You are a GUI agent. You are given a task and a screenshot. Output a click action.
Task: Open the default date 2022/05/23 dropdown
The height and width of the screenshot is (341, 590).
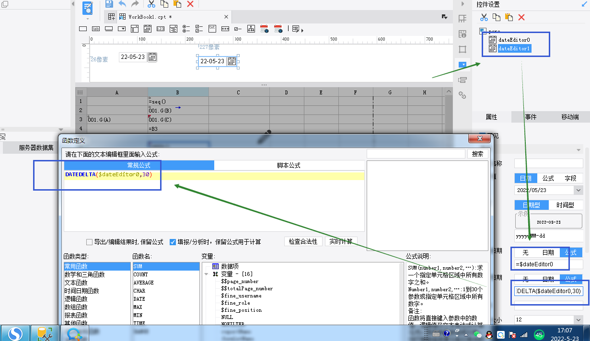click(578, 190)
